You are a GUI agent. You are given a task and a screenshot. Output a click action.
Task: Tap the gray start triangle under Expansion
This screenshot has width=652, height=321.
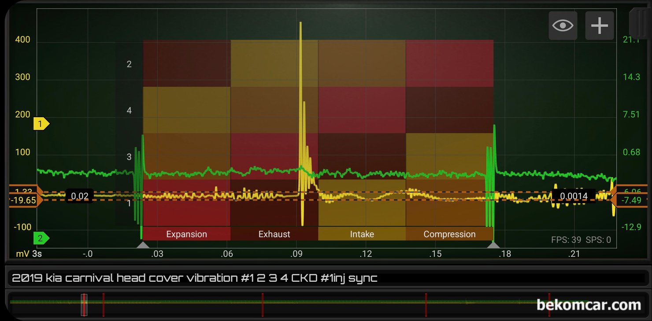[x=143, y=245]
